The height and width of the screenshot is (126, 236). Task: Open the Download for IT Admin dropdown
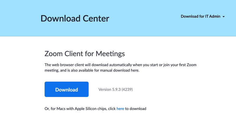(203, 16)
